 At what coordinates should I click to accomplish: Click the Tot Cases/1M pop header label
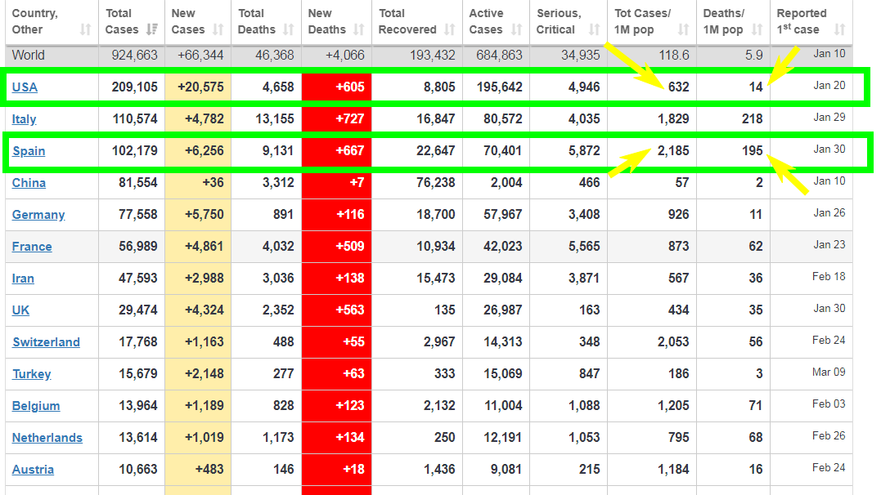pyautogui.click(x=642, y=21)
